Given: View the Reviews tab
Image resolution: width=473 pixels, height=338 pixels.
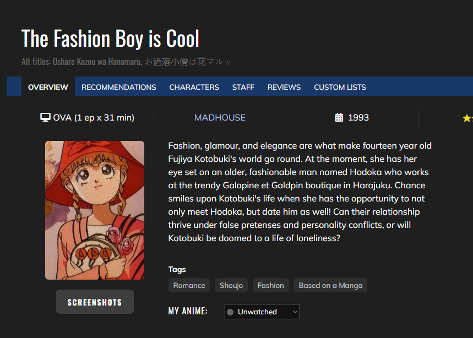Looking at the screenshot, I should coord(284,87).
